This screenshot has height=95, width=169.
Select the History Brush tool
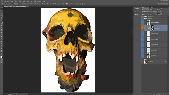2,30
